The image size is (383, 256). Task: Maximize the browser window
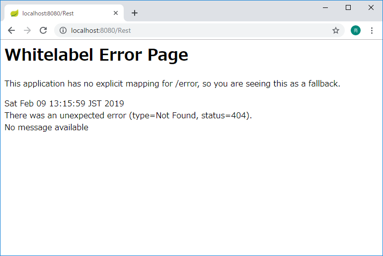(x=348, y=7)
